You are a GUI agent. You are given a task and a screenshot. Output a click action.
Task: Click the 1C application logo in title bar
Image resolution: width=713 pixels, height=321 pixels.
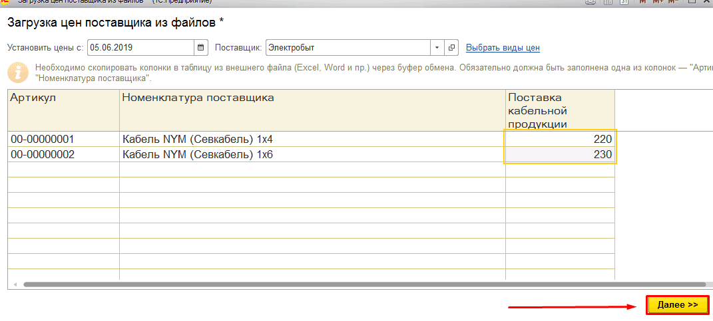click(x=3, y=2)
